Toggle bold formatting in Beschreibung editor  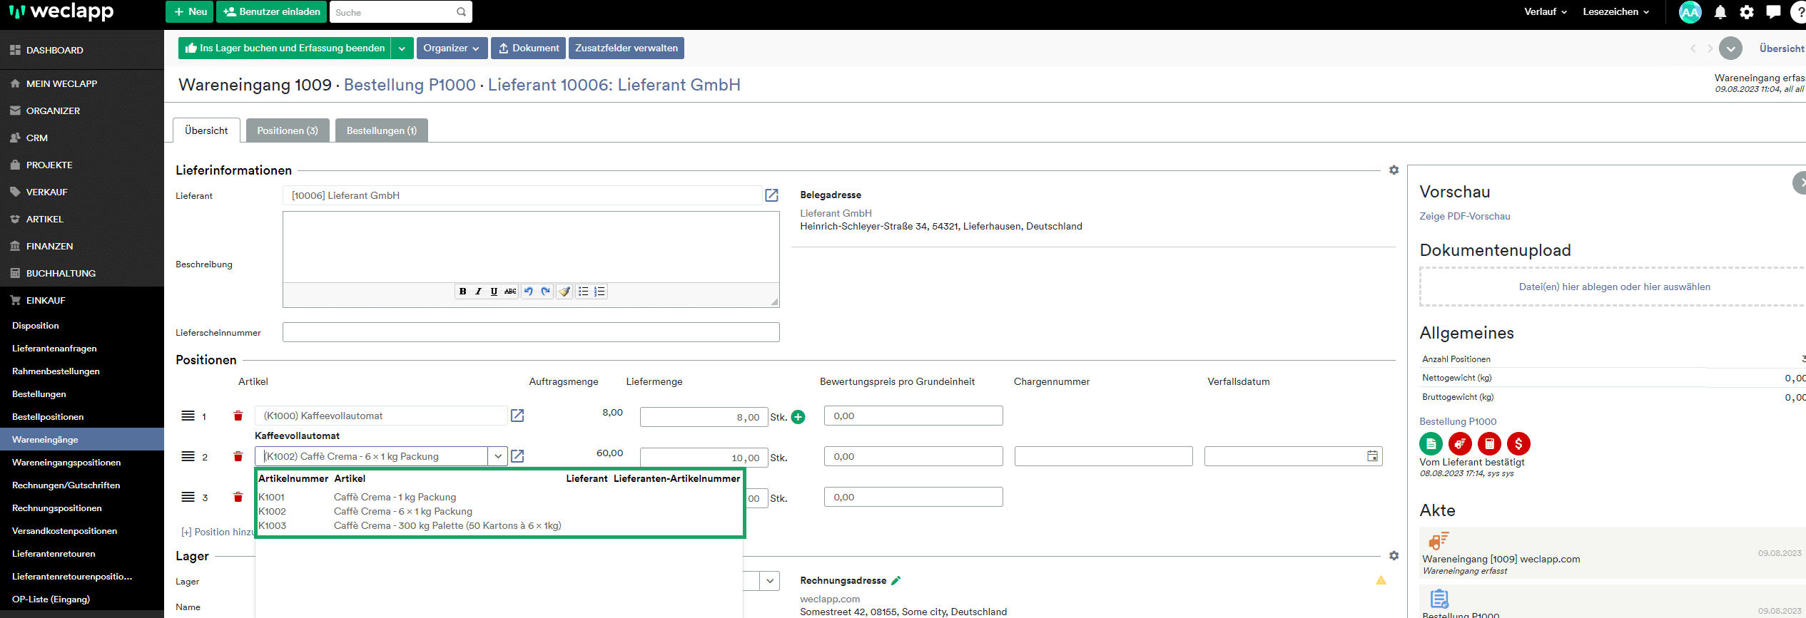click(x=462, y=292)
